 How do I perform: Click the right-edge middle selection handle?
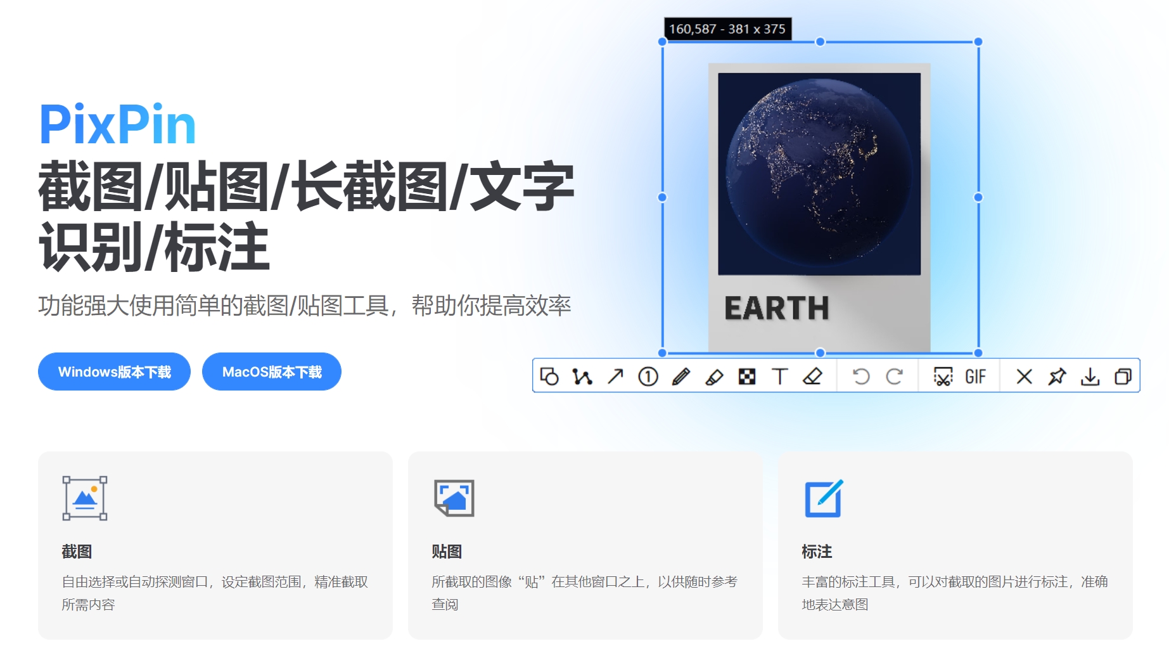pos(978,197)
